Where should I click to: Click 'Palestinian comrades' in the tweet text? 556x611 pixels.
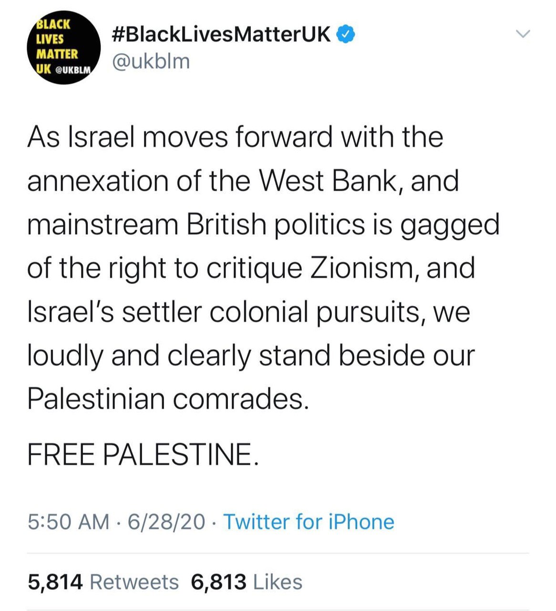click(168, 399)
